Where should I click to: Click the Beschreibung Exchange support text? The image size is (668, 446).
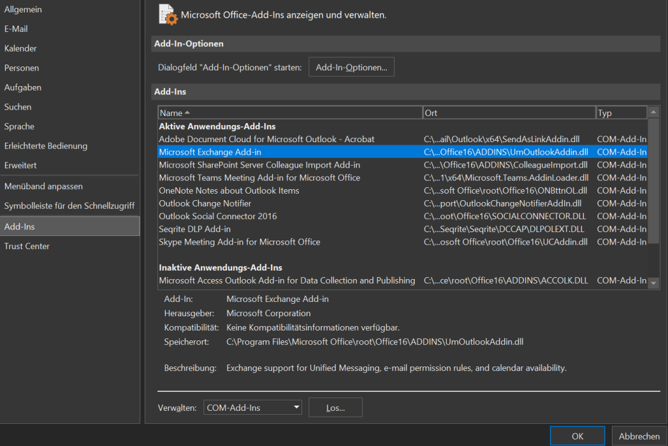pos(396,368)
